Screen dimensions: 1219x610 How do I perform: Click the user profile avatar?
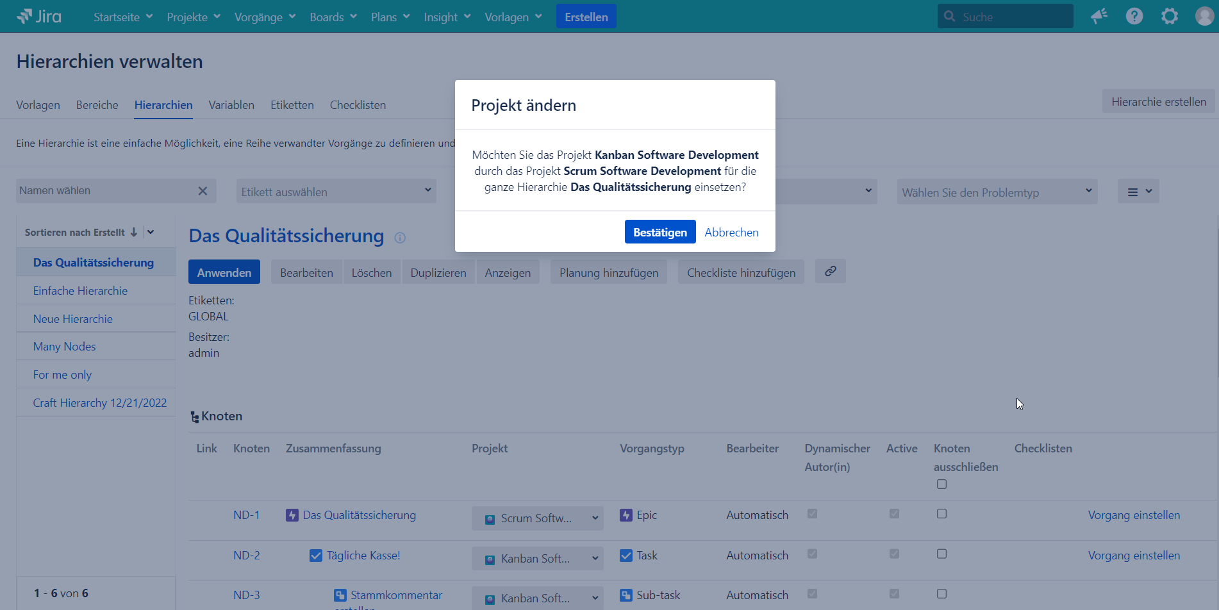coord(1204,17)
